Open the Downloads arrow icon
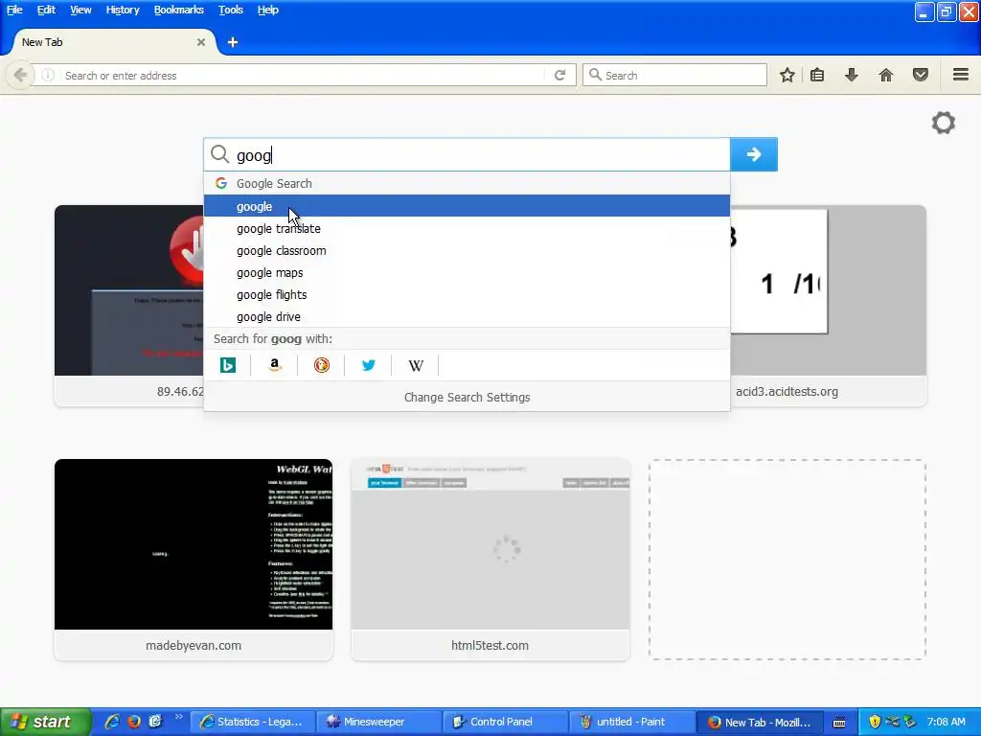 point(852,75)
